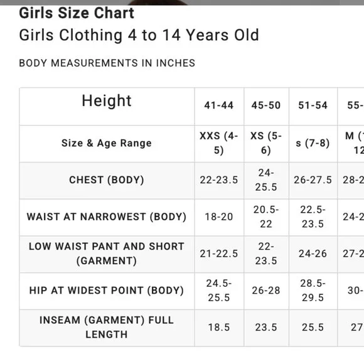364x364 pixels.
Task: Select INSEAM (GARMENT) FULL LENGTH label
Action: click(x=107, y=328)
